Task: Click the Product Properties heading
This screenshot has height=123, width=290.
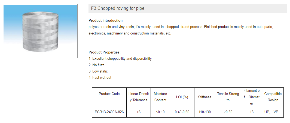Action: click(x=105, y=52)
